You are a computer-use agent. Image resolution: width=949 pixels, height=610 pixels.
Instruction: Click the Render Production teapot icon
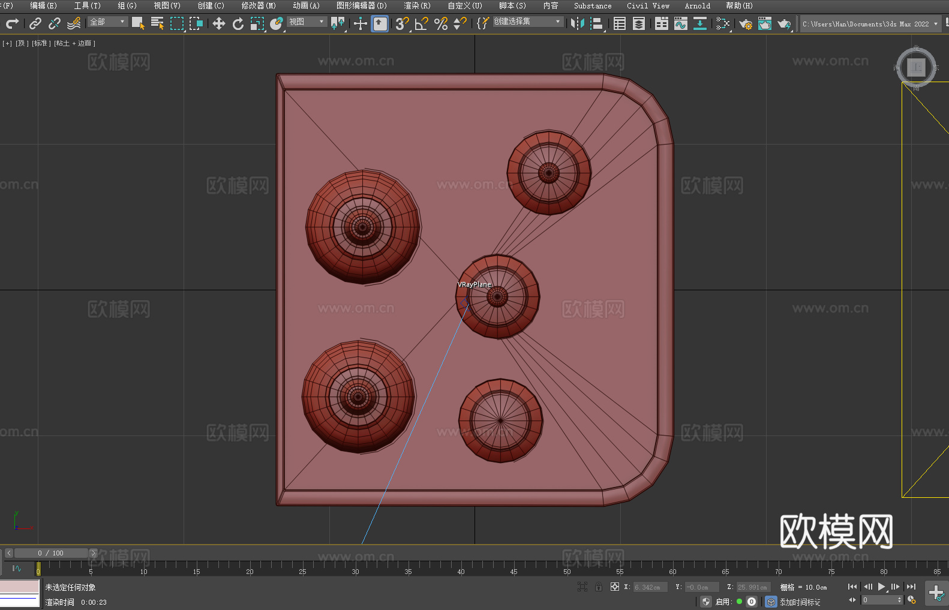tap(784, 23)
